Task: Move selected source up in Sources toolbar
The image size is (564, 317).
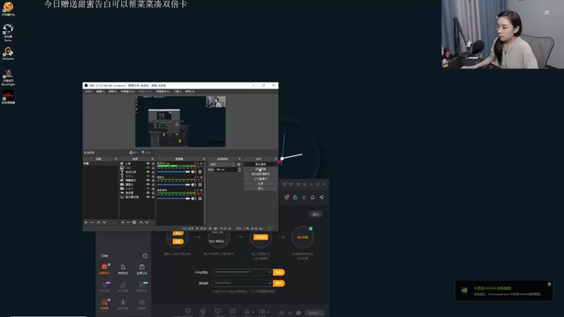Action: pyautogui.click(x=141, y=223)
